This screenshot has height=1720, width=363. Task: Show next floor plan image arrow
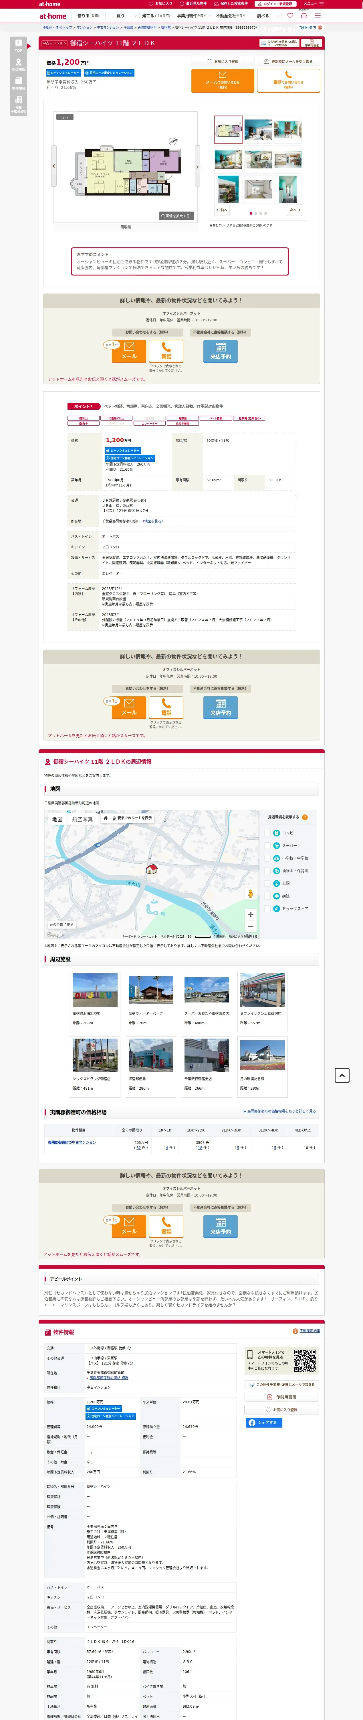coord(197,167)
